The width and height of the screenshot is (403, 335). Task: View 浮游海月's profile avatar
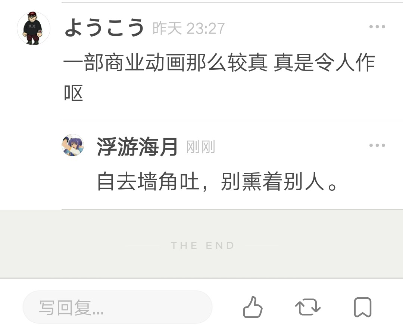(73, 145)
